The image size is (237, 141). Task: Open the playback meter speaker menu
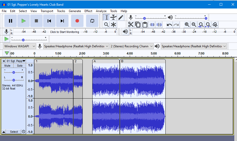125,32
